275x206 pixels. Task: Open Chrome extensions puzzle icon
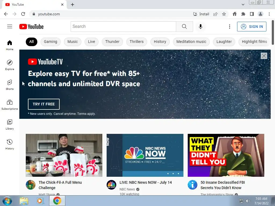pos(243,14)
